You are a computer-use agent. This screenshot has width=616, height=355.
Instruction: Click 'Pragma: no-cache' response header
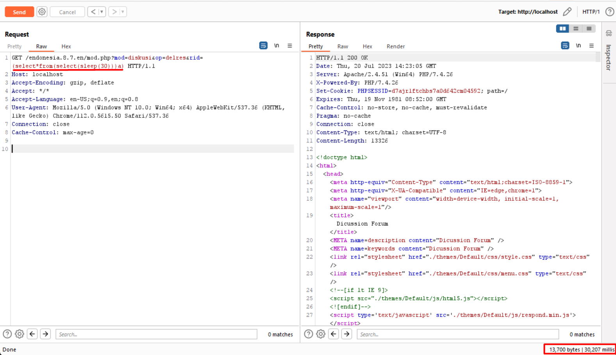343,116
